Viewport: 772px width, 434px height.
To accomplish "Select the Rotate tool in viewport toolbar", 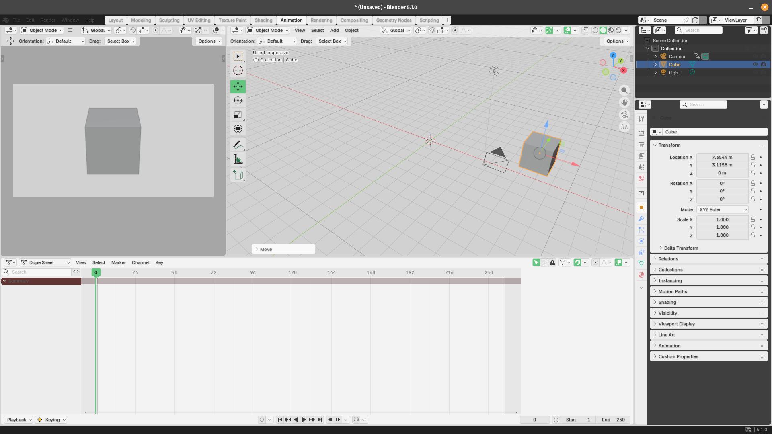I will pos(238,100).
